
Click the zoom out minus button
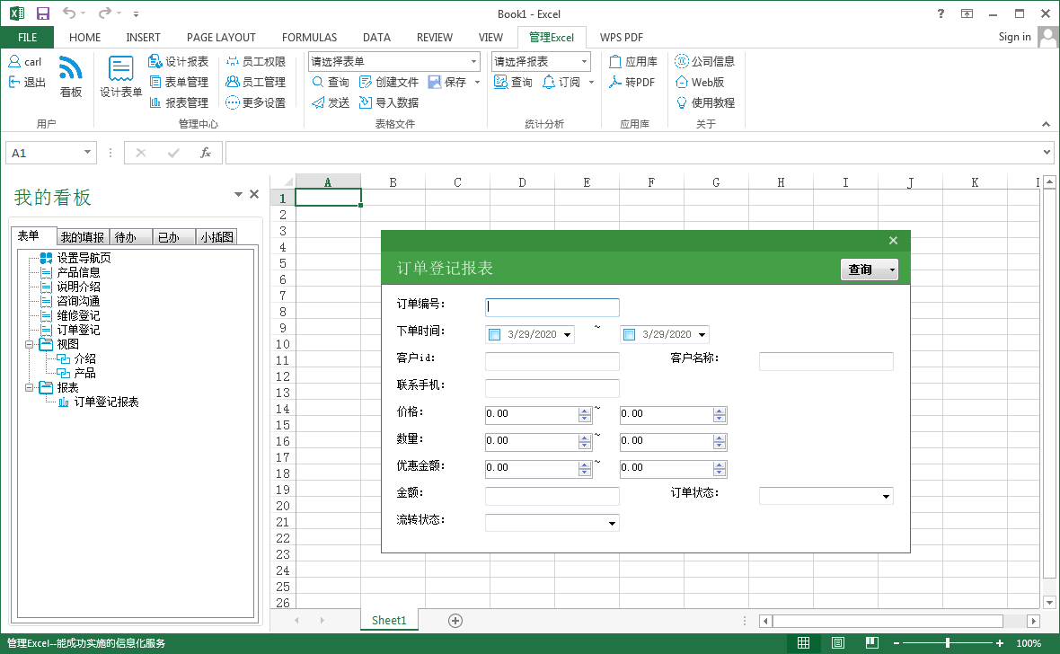(897, 642)
